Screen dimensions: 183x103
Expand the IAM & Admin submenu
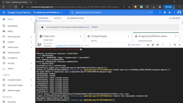[31, 47]
